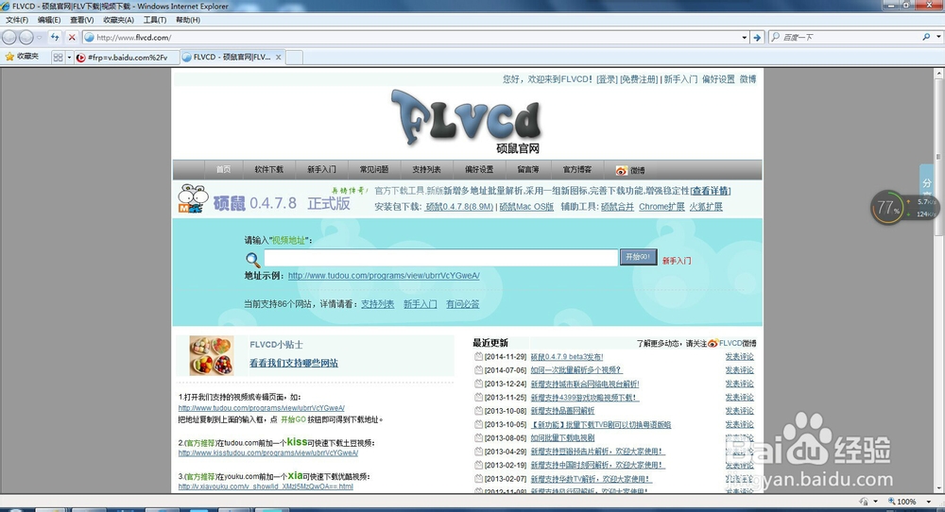Click the security zone icon in status bar
945x512 pixels.
(x=864, y=502)
